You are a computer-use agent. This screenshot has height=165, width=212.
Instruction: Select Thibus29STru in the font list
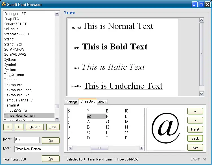[29, 110]
